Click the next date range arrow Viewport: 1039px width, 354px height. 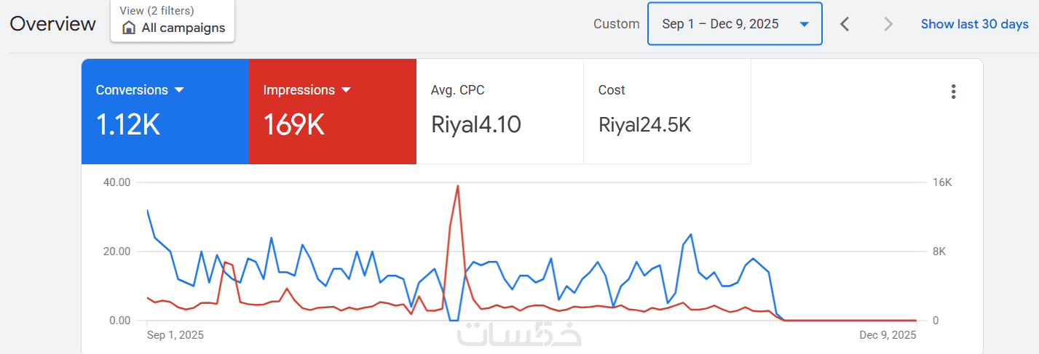(888, 24)
